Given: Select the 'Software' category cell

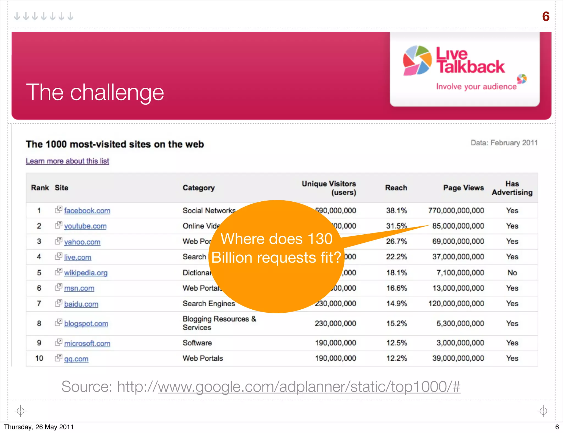Looking at the screenshot, I should [x=197, y=343].
